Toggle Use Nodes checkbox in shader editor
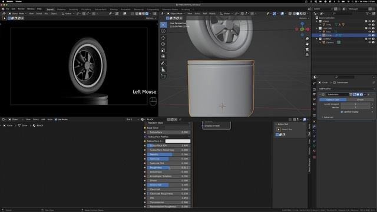The width and height of the screenshot is (377, 212). coord(56,120)
